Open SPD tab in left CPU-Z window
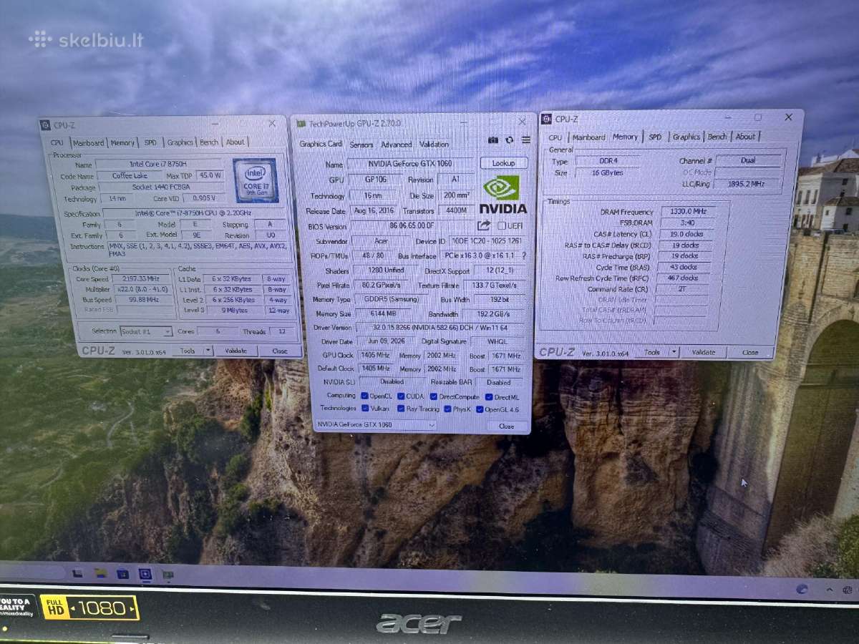 (150, 142)
